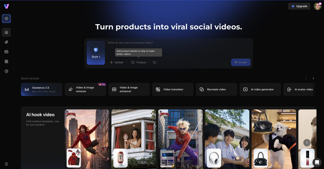Screen dimensions: 324x169
Task: Click the black handbag product thumbnail
Action: [x=261, y=158]
